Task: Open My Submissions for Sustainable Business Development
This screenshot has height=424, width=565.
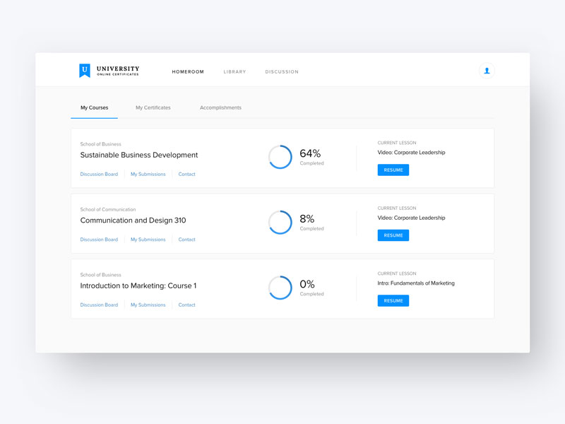Action: pyautogui.click(x=148, y=174)
